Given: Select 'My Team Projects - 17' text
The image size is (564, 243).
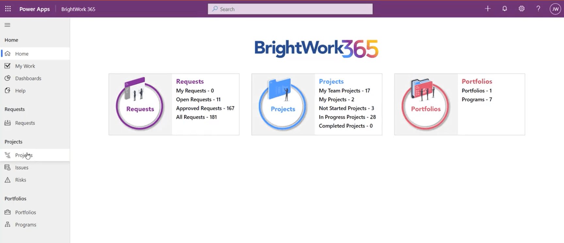Looking at the screenshot, I should [x=344, y=91].
